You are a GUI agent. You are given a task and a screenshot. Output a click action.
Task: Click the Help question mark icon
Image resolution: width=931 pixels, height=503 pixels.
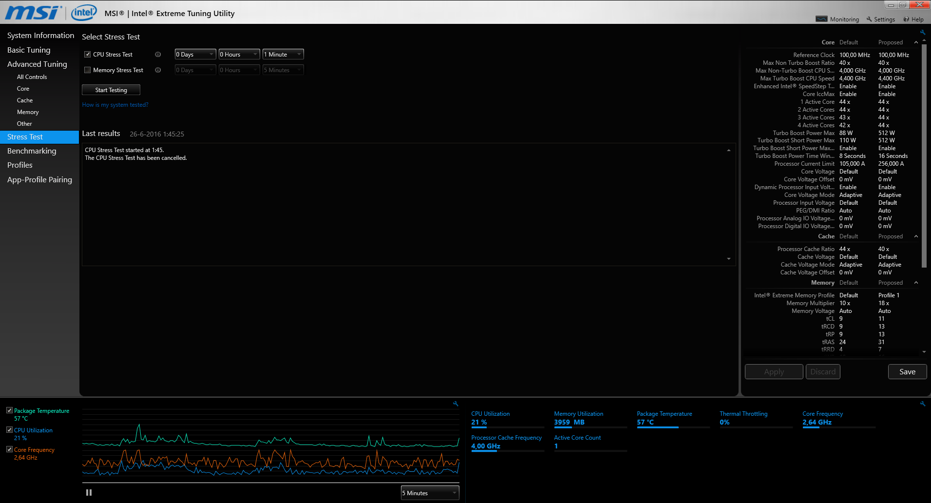[906, 19]
